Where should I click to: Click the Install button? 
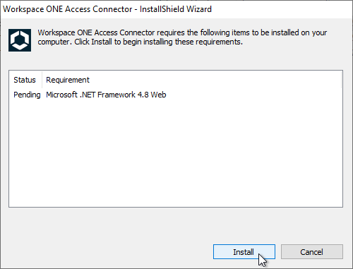coord(244,252)
